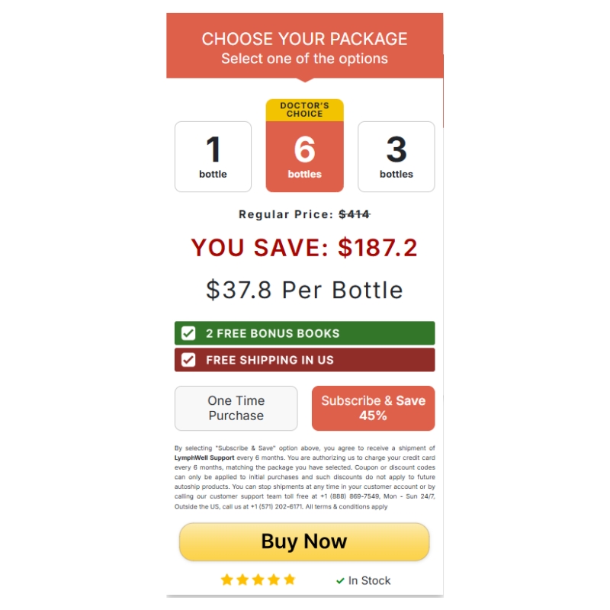Select the 1 bottle package
Viewport: 610px width, 610px height.
click(213, 156)
